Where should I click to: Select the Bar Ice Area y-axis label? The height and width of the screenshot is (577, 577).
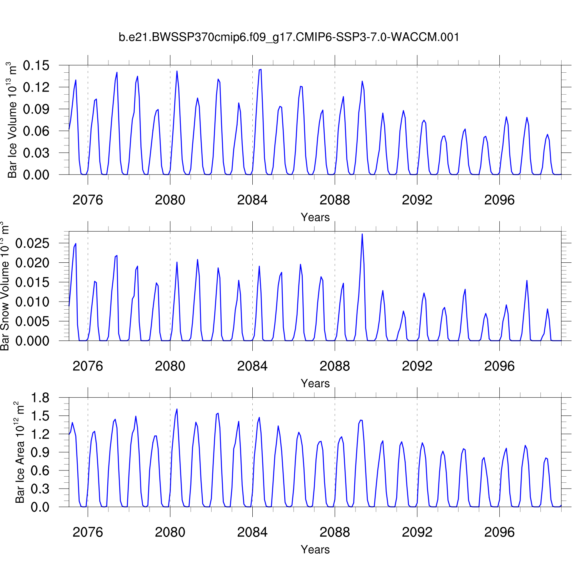tap(20, 452)
